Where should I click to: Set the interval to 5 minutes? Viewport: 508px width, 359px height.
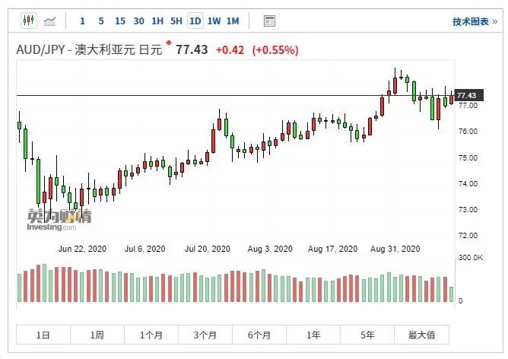101,21
